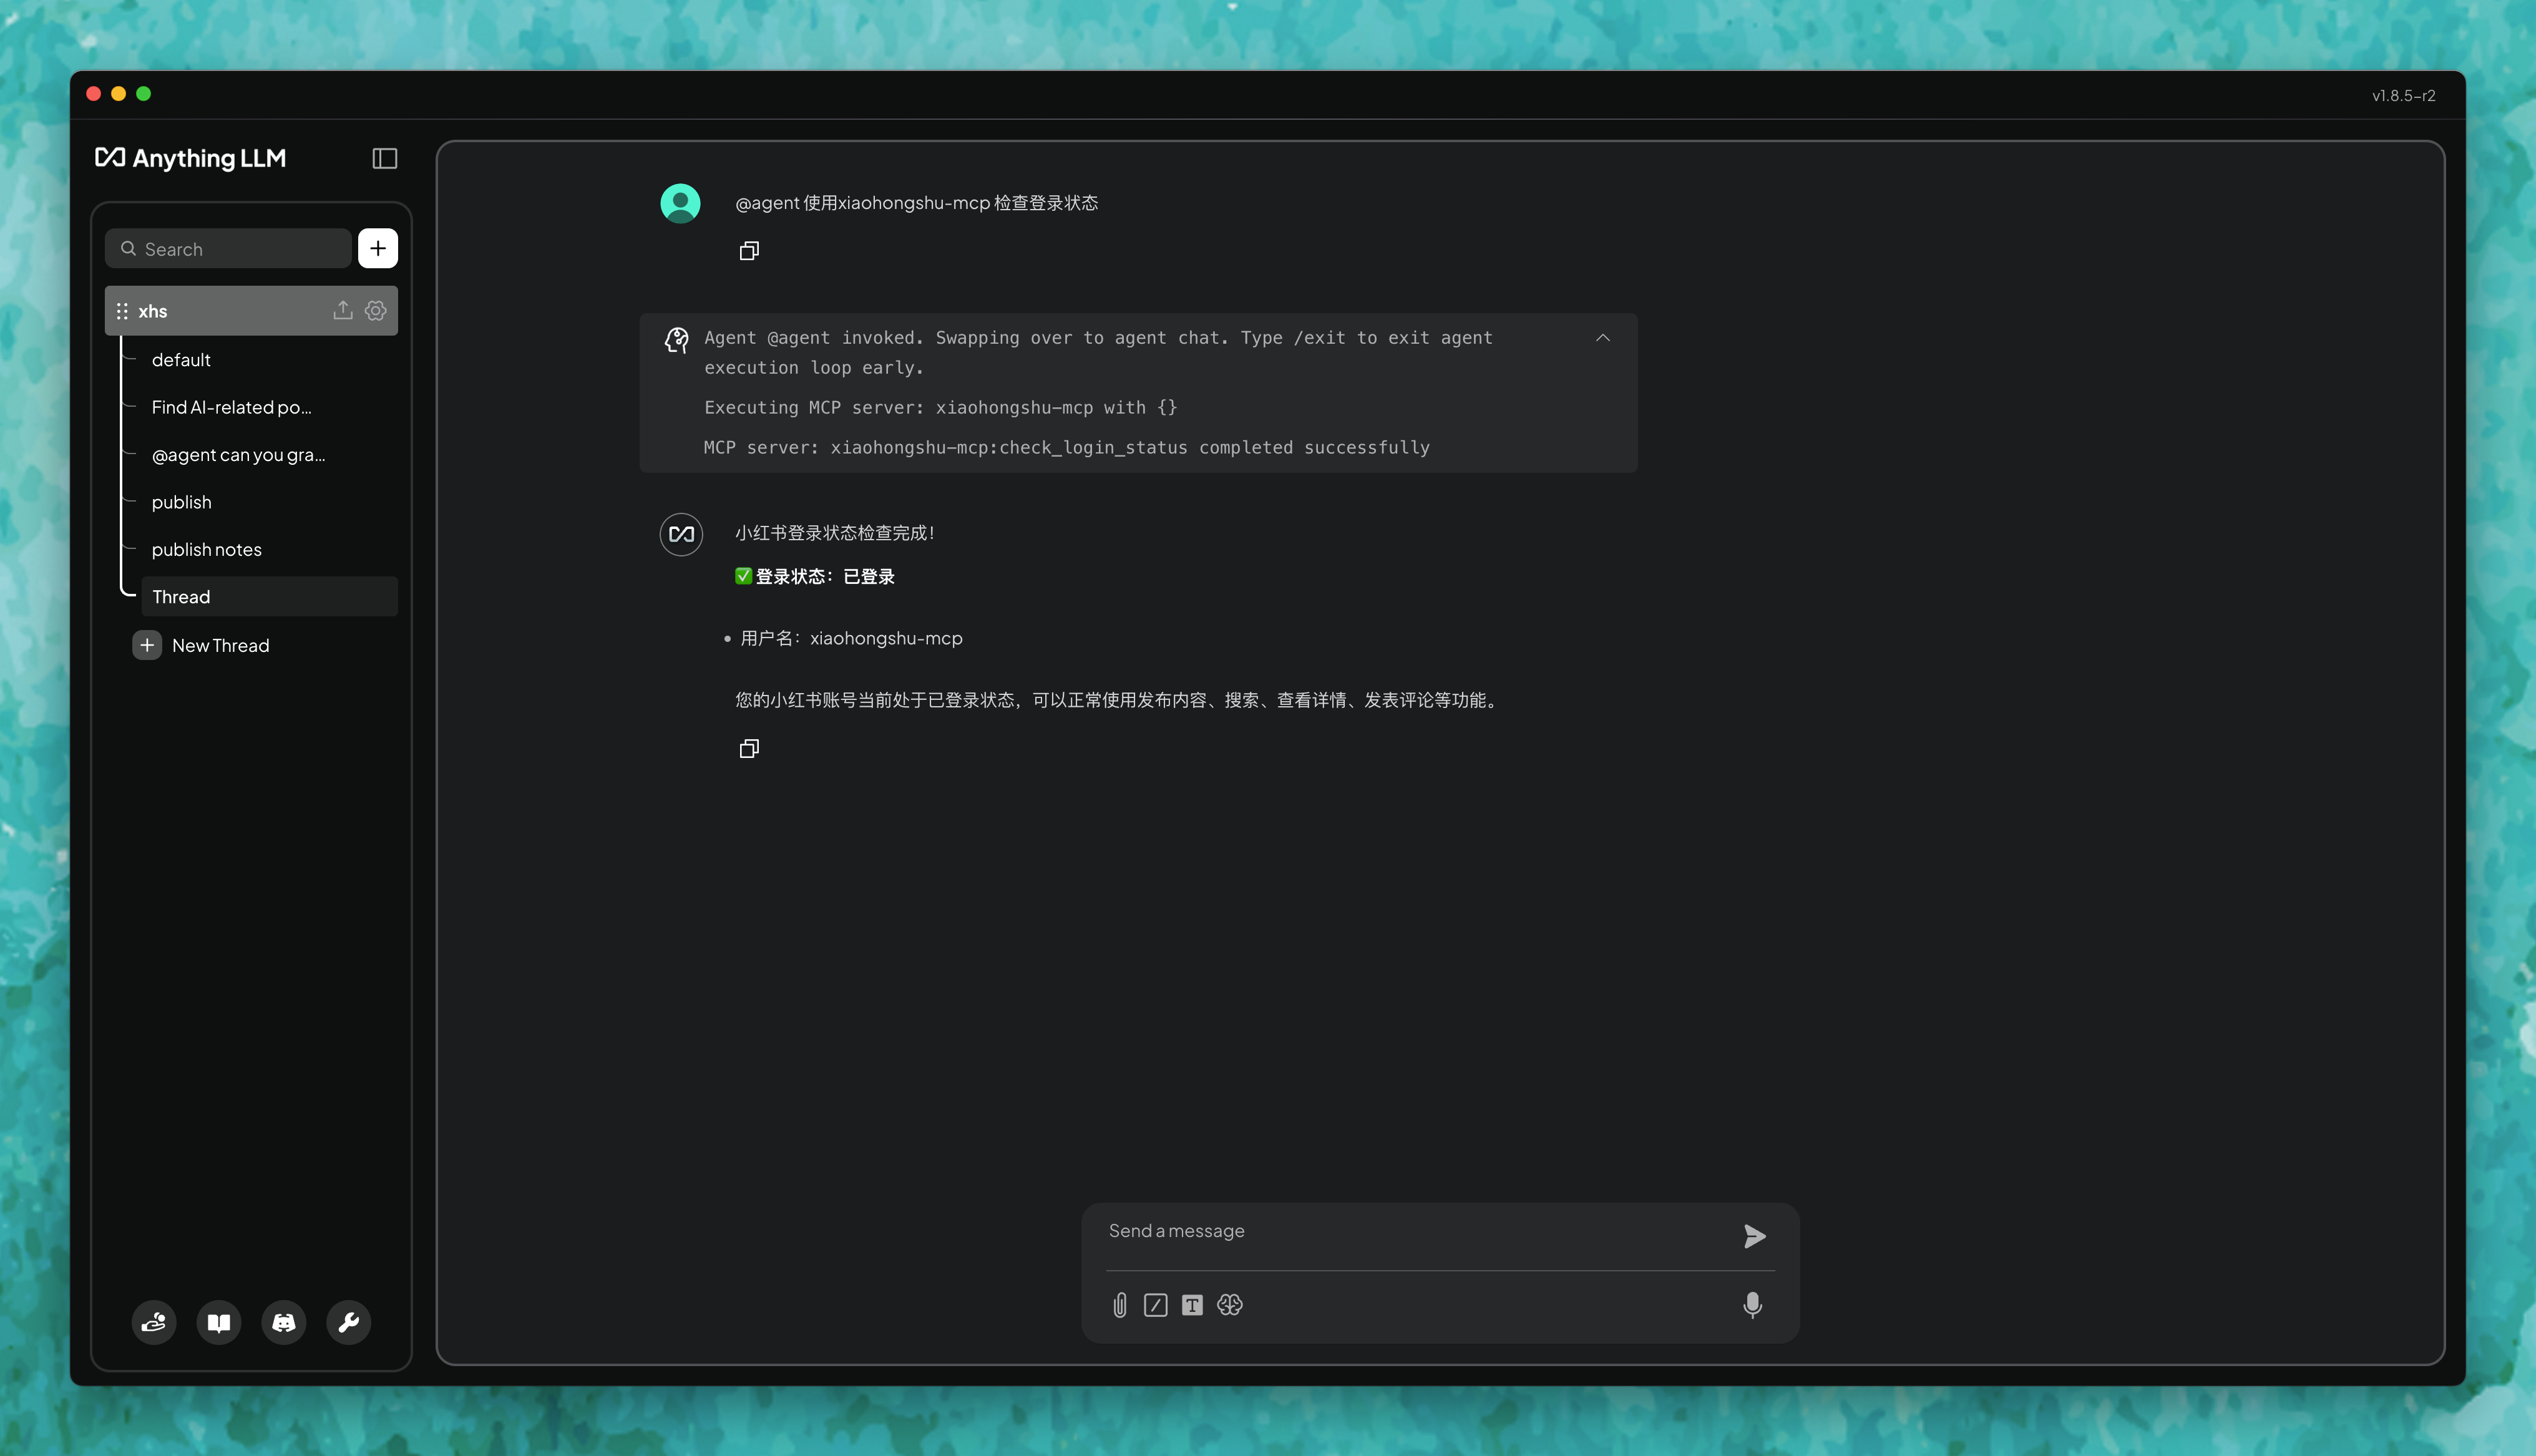The height and width of the screenshot is (1456, 2536).
Task: Open the slash commands menu icon
Action: click(x=1156, y=1305)
